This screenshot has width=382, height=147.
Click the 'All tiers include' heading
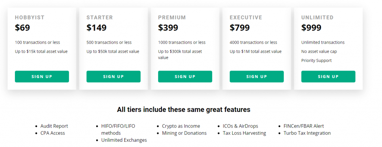(184, 110)
